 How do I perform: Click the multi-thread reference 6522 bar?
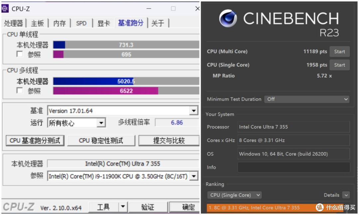pyautogui.click(x=126, y=91)
